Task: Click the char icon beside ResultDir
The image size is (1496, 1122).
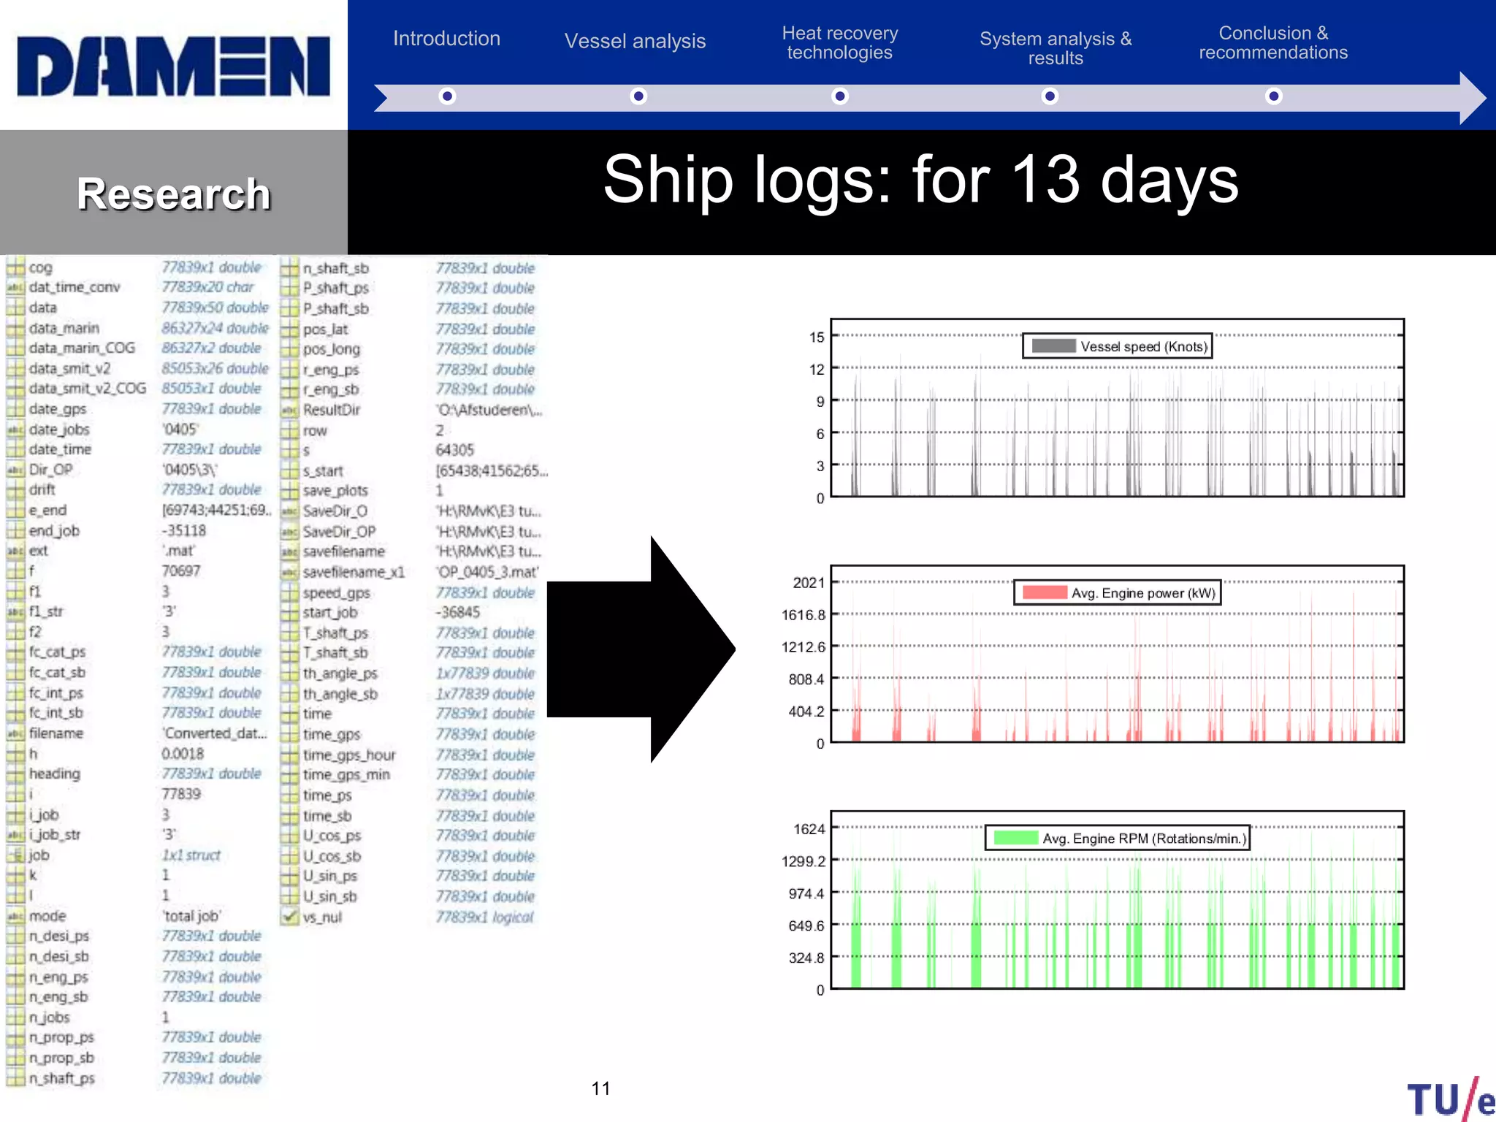Action: (290, 410)
